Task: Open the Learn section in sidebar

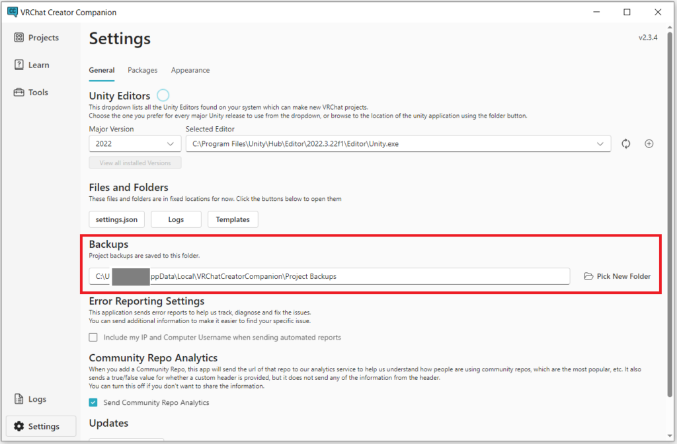Action: [x=32, y=65]
